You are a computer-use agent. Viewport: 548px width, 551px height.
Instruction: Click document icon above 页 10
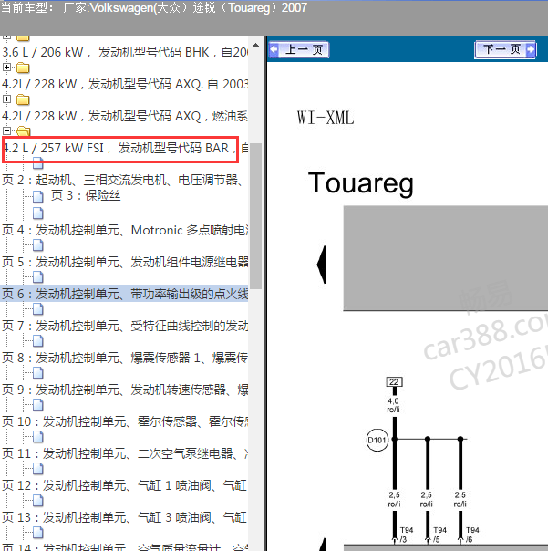38,405
